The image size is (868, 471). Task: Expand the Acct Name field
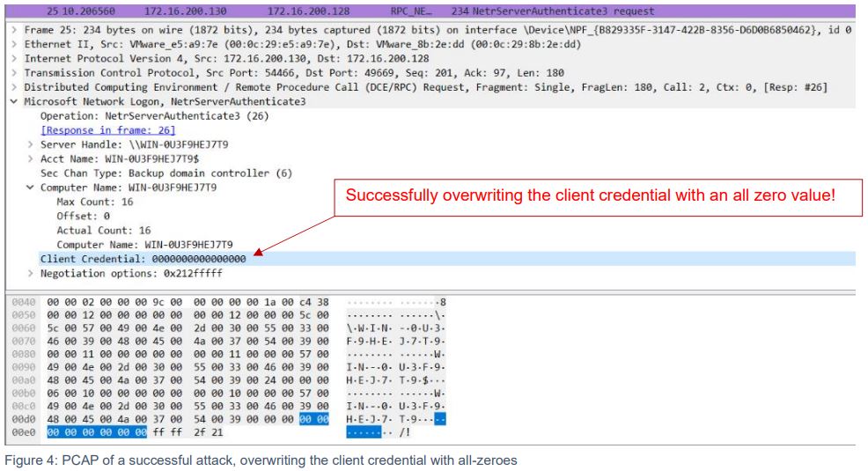coord(31,158)
